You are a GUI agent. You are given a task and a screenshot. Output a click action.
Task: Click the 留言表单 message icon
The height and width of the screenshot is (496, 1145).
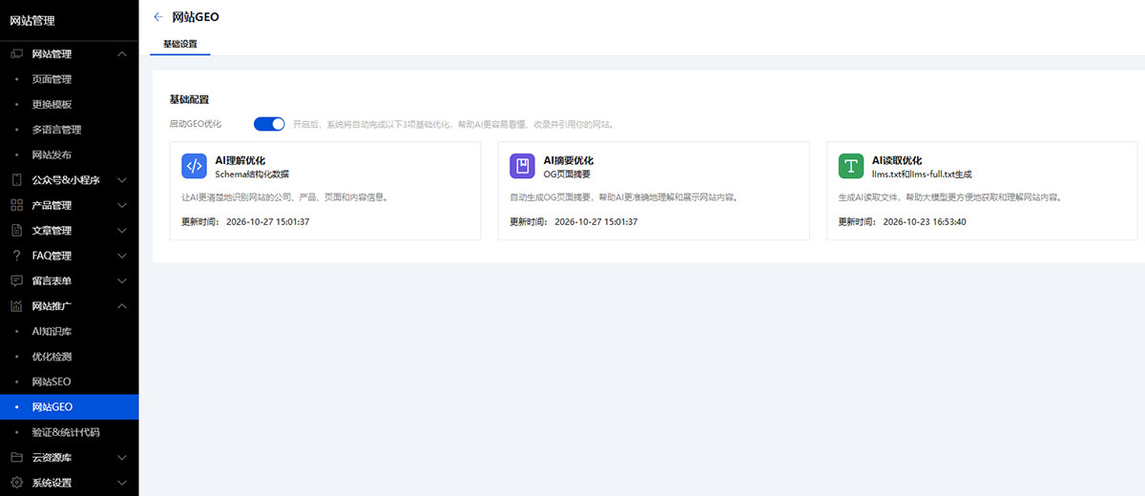[x=16, y=281]
